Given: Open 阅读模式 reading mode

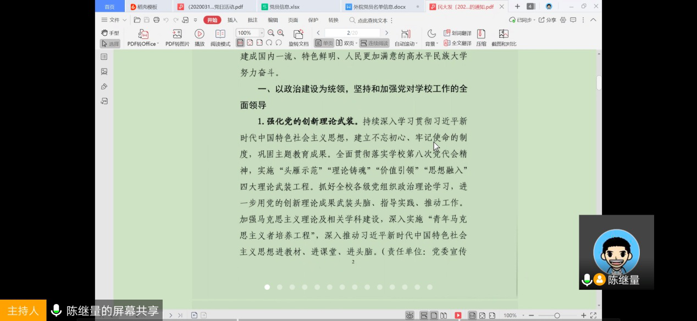Looking at the screenshot, I should click(x=220, y=35).
